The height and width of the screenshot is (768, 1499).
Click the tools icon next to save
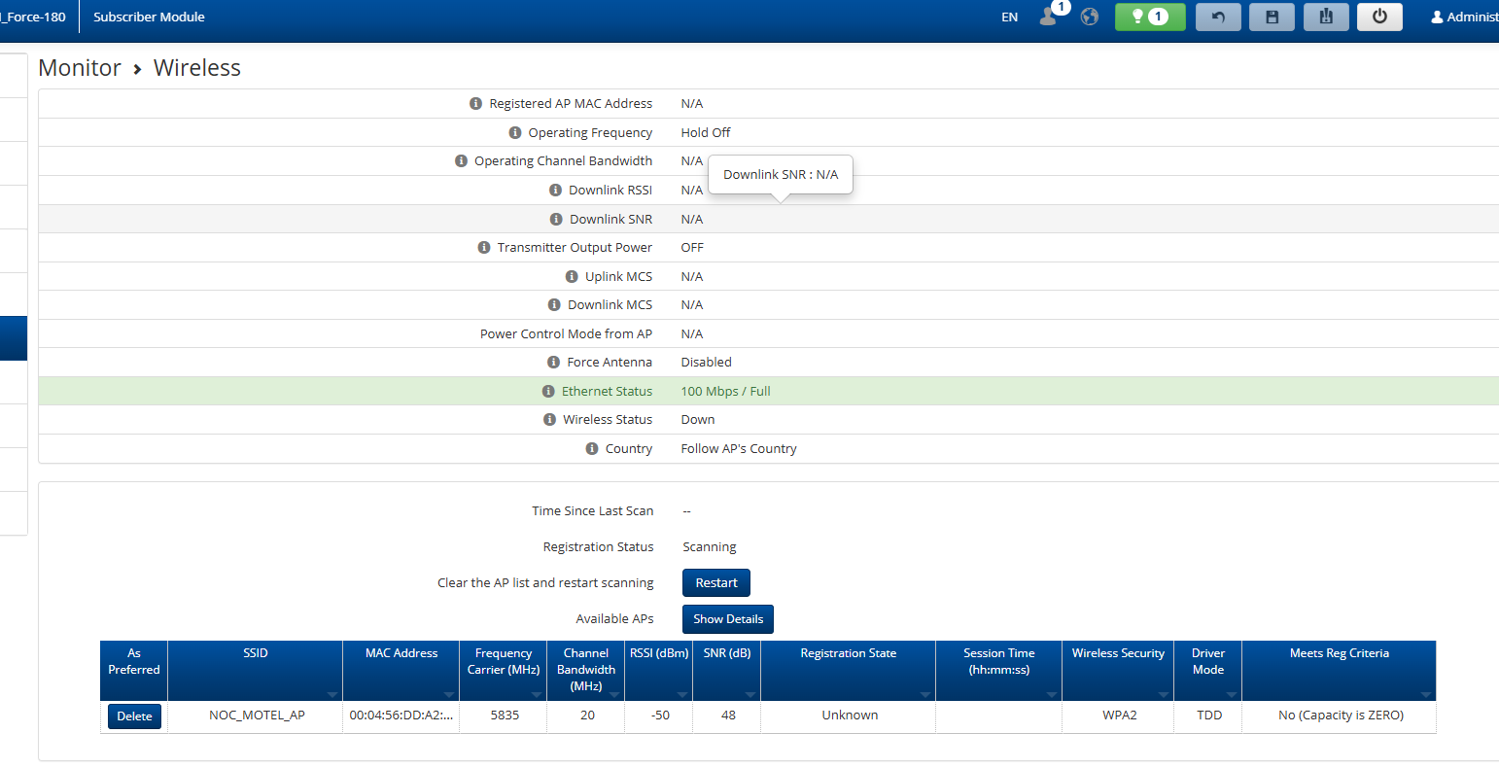pos(1326,17)
